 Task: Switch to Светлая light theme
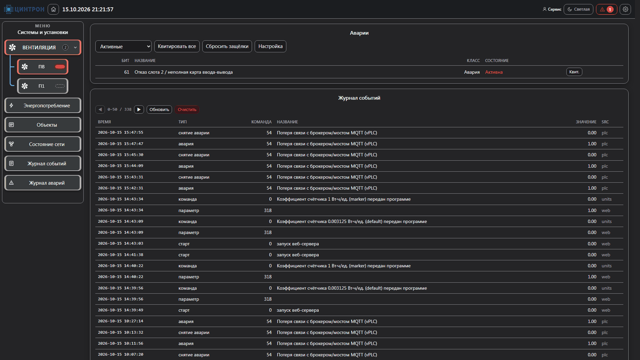578,9
